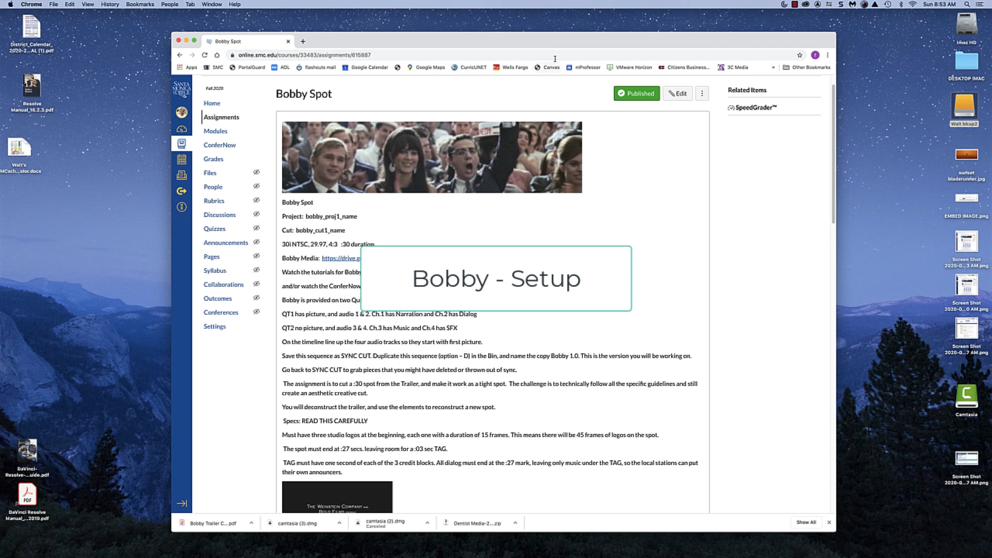Click the Bobby crowd header image

[x=432, y=157]
